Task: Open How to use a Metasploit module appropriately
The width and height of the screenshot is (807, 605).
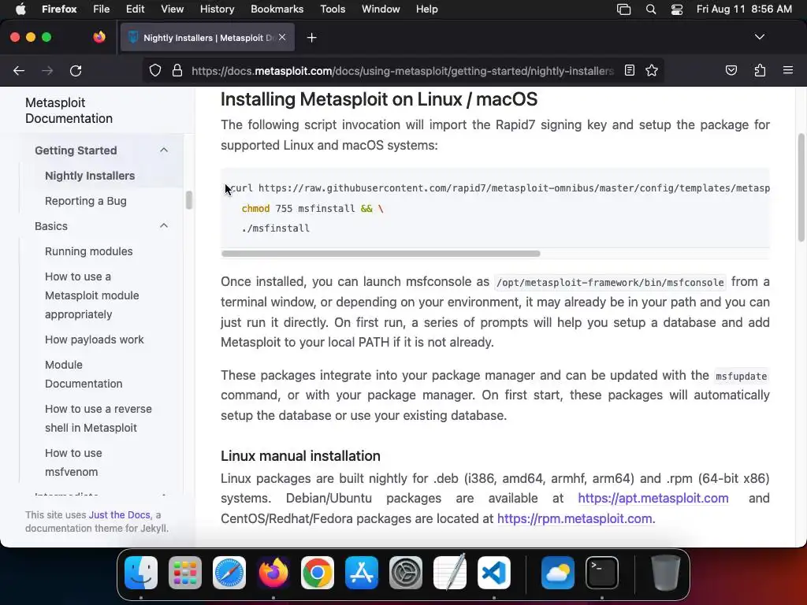Action: (x=91, y=295)
